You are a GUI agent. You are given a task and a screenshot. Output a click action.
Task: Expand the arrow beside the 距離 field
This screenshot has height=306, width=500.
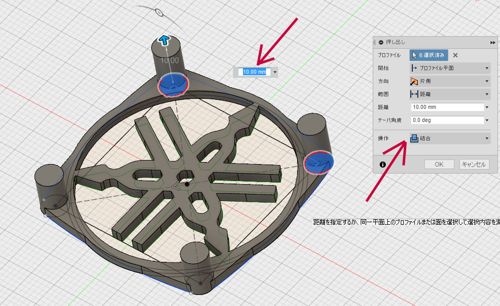point(487,107)
